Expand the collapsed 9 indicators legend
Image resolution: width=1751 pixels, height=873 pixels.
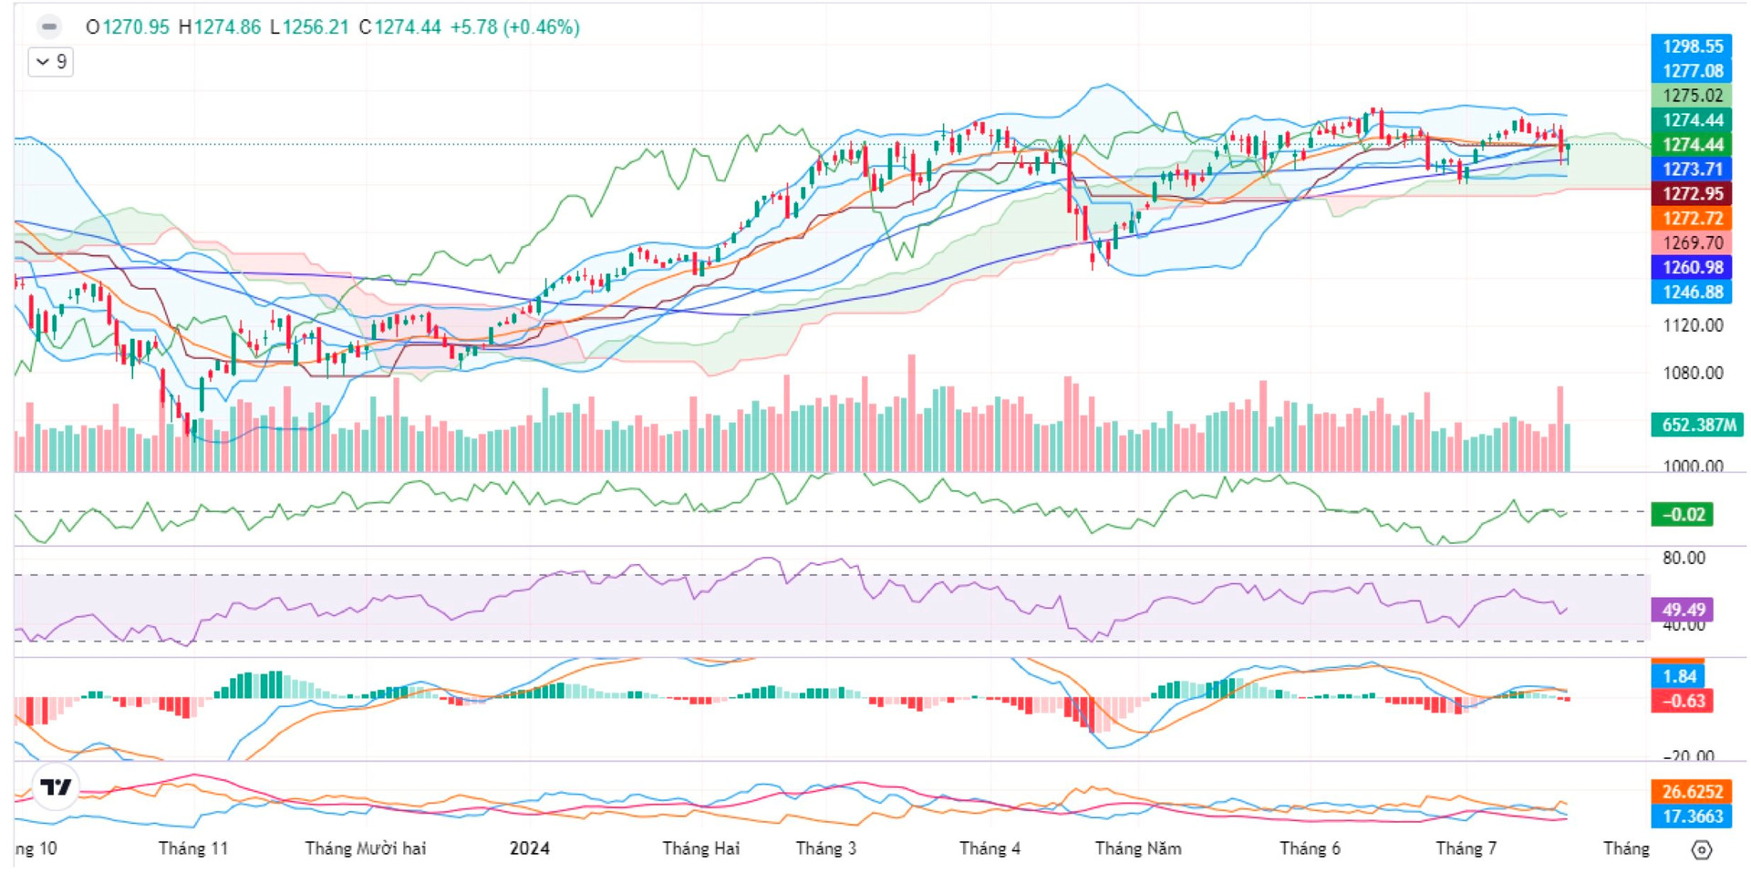[51, 62]
